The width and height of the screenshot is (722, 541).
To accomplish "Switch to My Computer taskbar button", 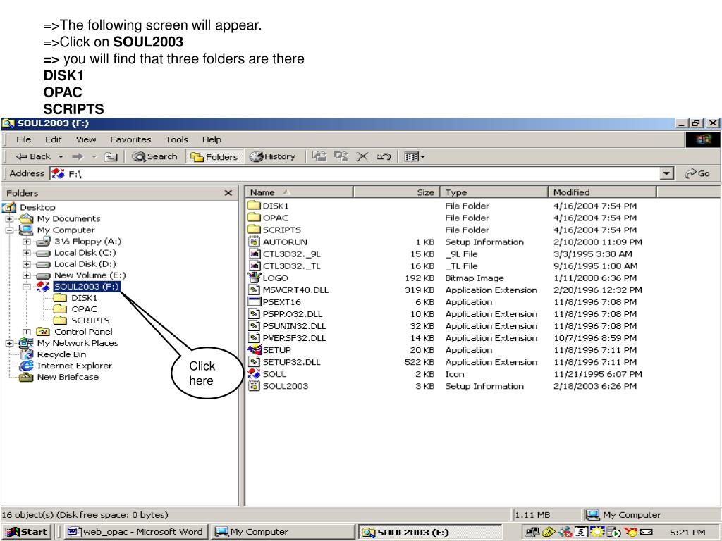I will tap(283, 532).
